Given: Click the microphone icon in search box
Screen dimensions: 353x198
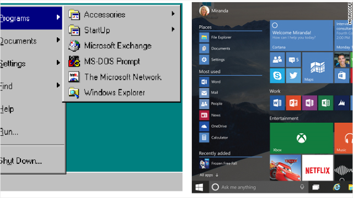Looking at the screenshot, I should tap(302, 187).
